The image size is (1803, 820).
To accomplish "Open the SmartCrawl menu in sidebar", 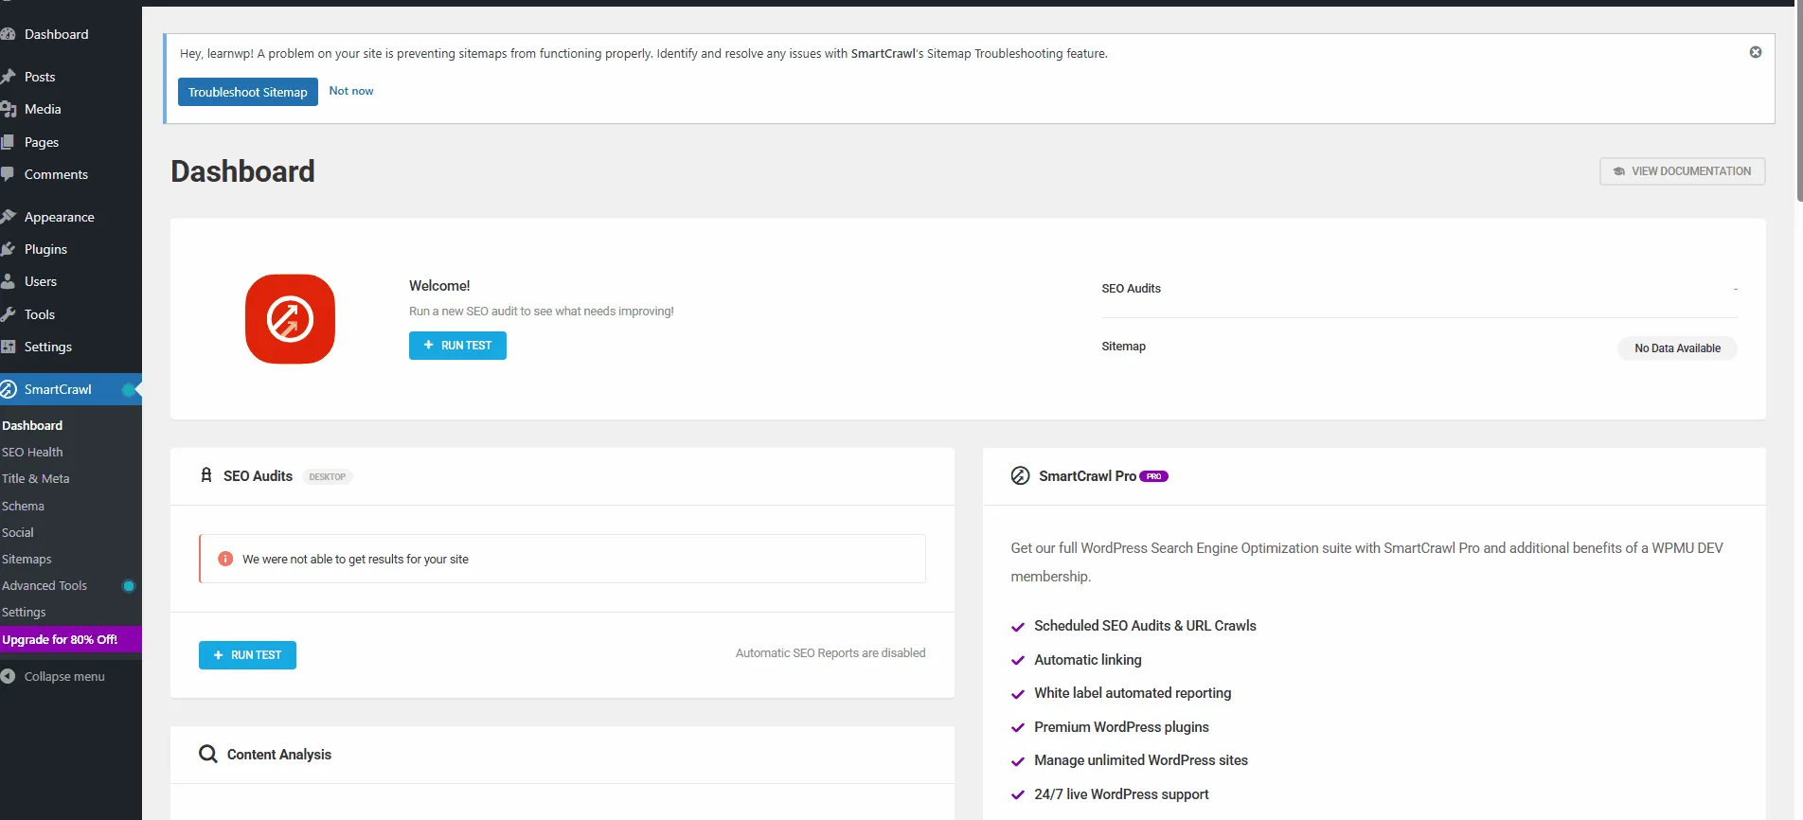I will (58, 389).
